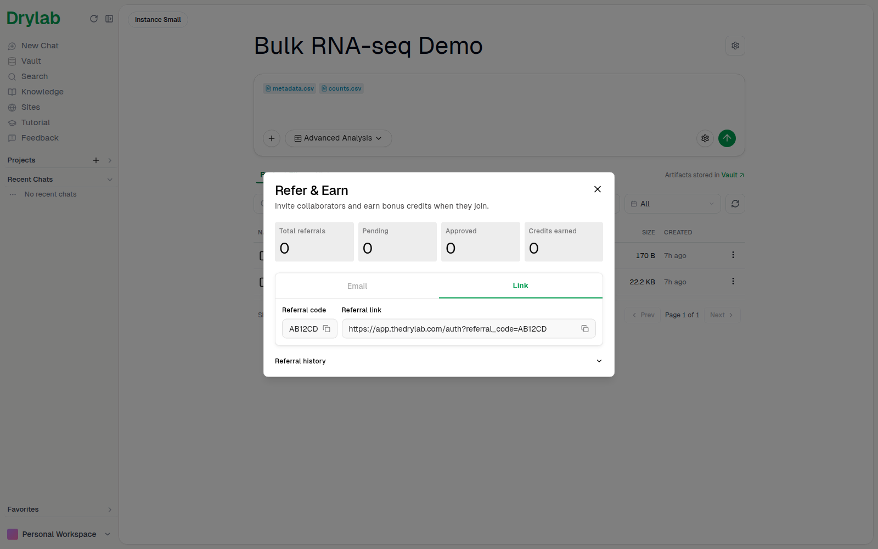Go to Prev page

[643, 315]
